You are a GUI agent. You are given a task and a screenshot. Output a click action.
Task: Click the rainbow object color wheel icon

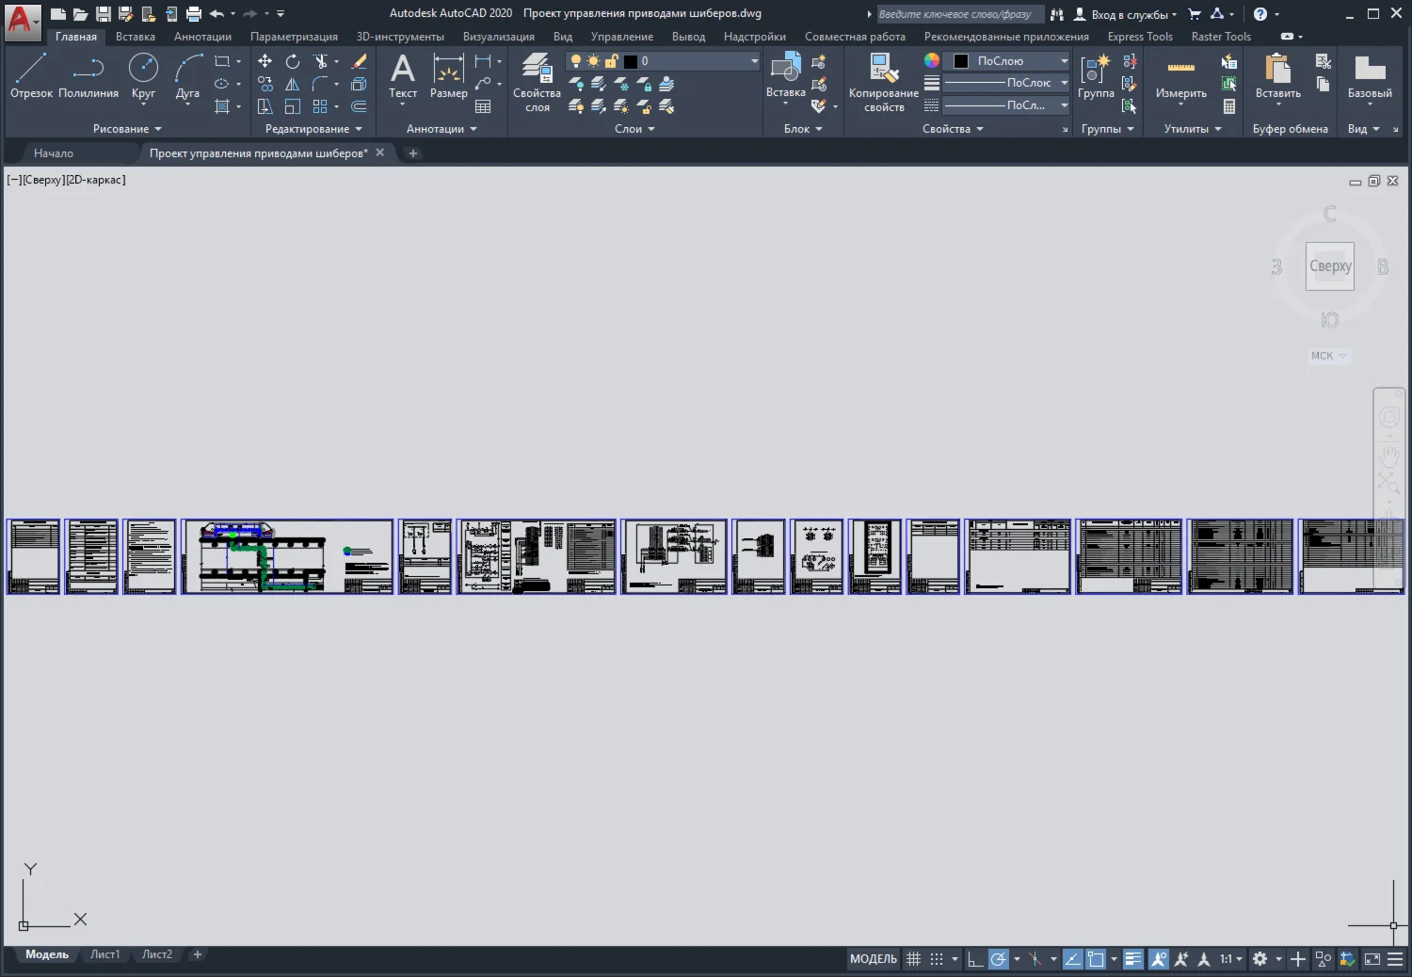pyautogui.click(x=931, y=60)
